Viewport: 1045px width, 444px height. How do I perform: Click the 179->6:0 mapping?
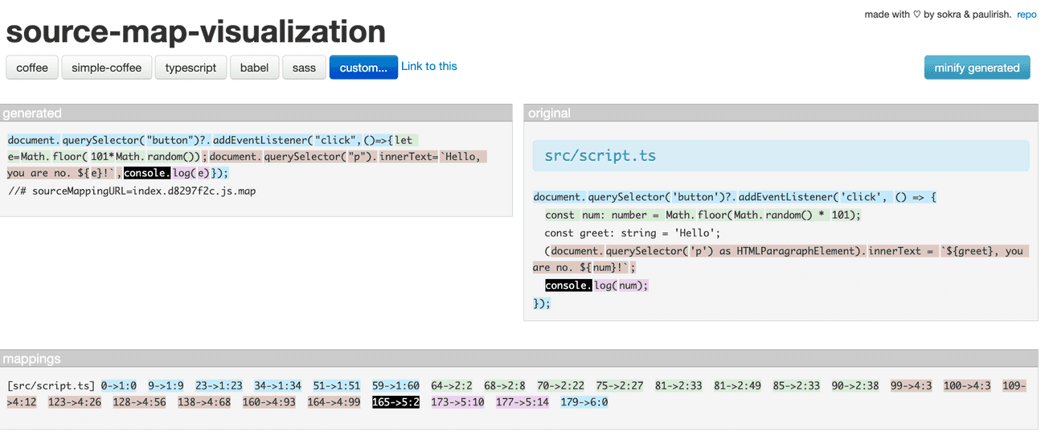[584, 402]
